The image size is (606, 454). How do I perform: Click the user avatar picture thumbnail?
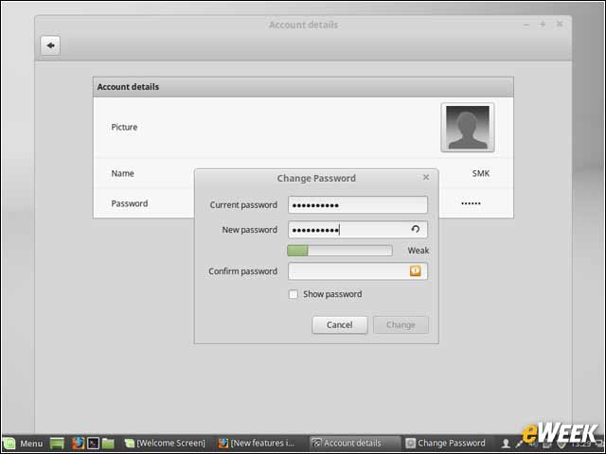[x=467, y=128]
